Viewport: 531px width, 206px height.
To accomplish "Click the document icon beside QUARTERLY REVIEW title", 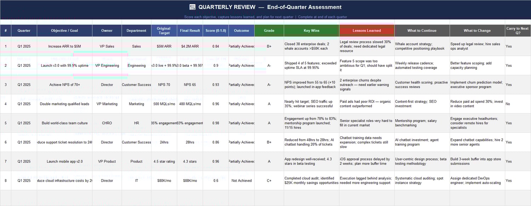I will pyautogui.click(x=192, y=7).
